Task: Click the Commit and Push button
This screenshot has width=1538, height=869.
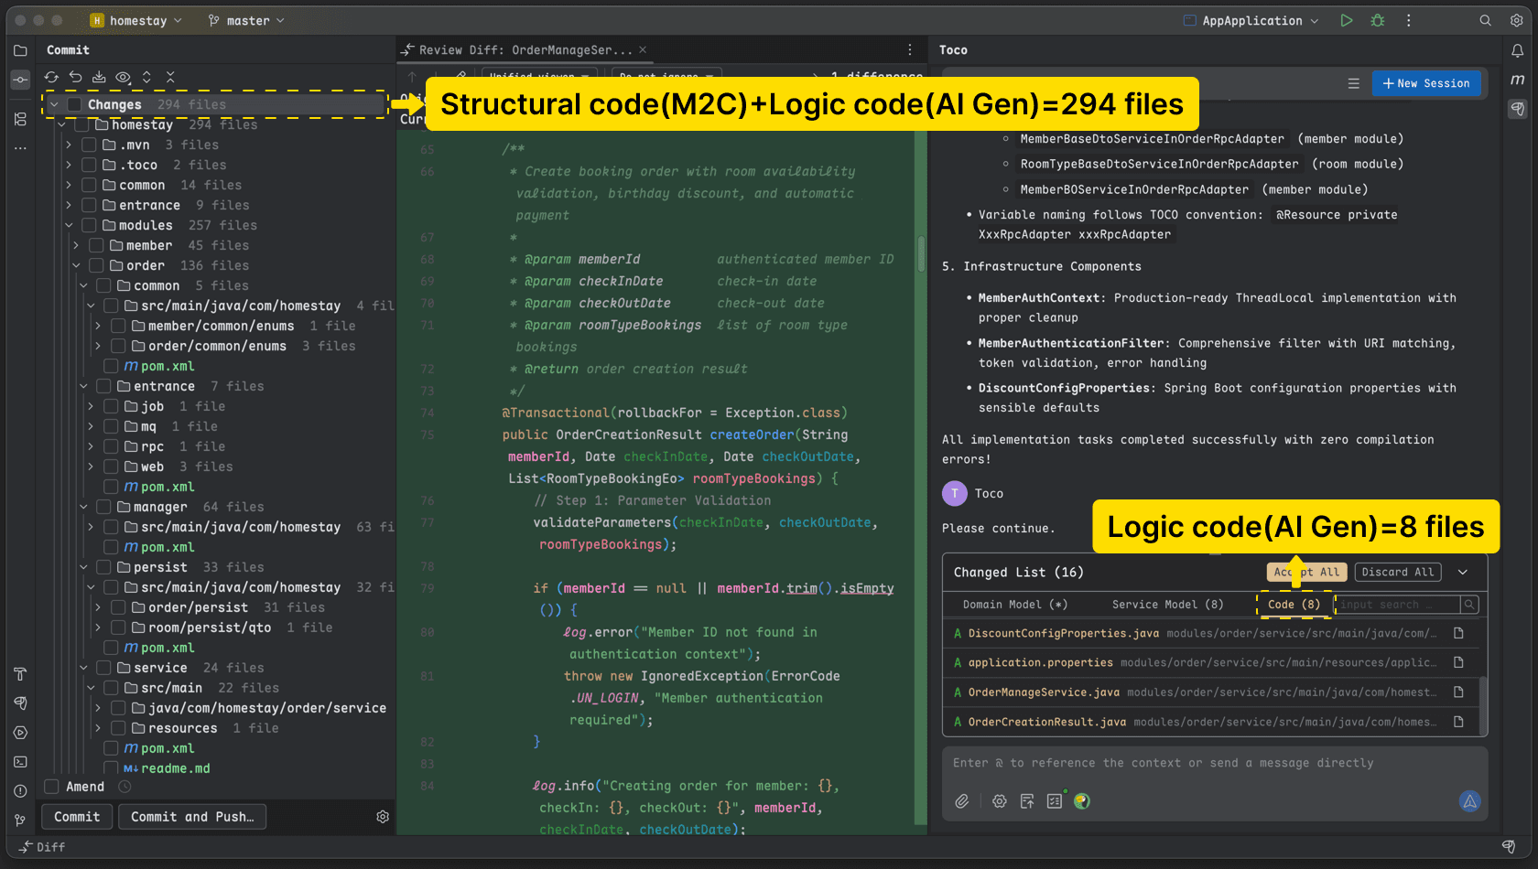Action: click(x=191, y=816)
